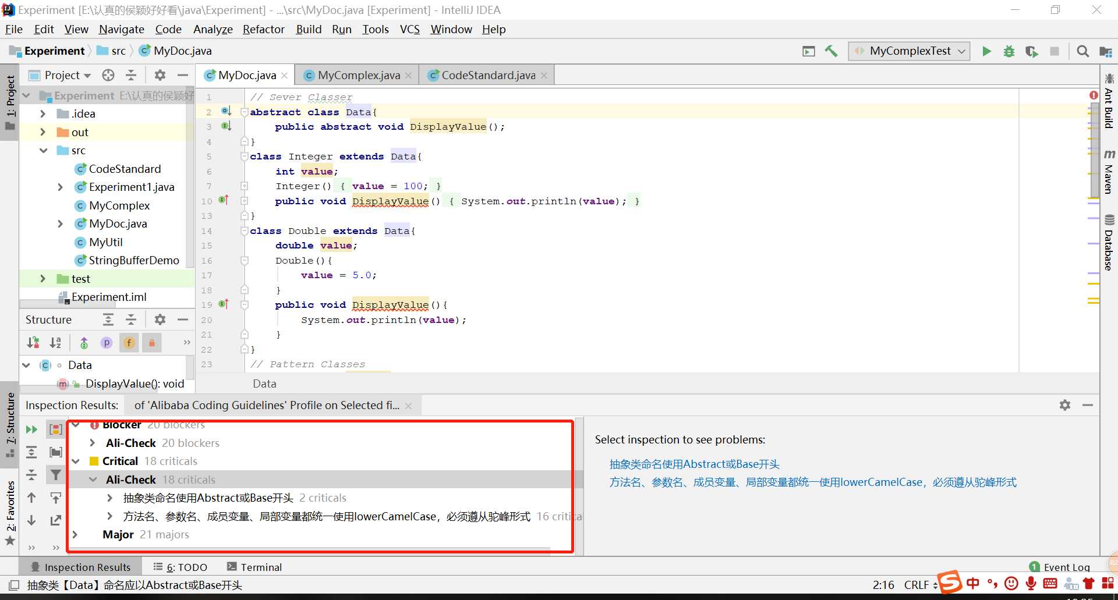Click the locate target icon in Project panel

click(108, 75)
